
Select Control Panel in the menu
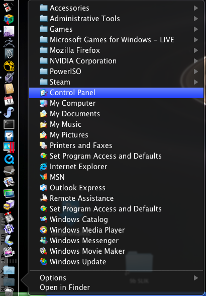(116, 93)
